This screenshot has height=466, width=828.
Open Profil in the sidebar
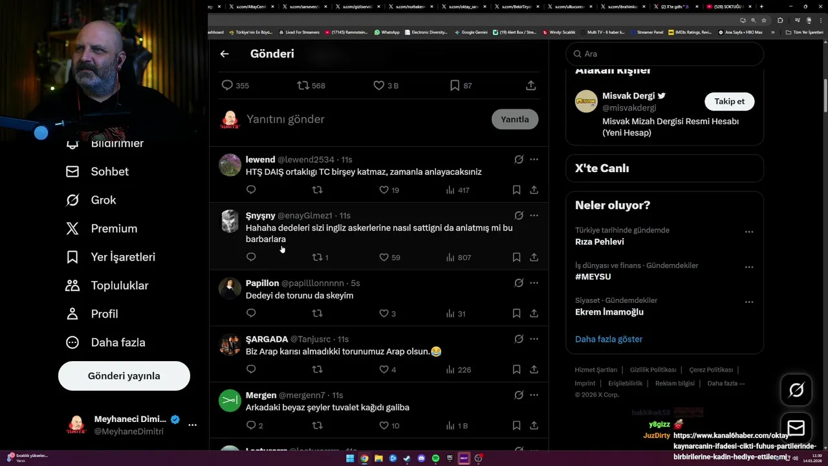tap(92, 314)
